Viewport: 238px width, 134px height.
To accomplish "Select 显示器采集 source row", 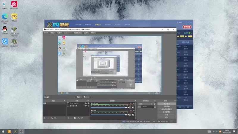I will tap(78, 106).
